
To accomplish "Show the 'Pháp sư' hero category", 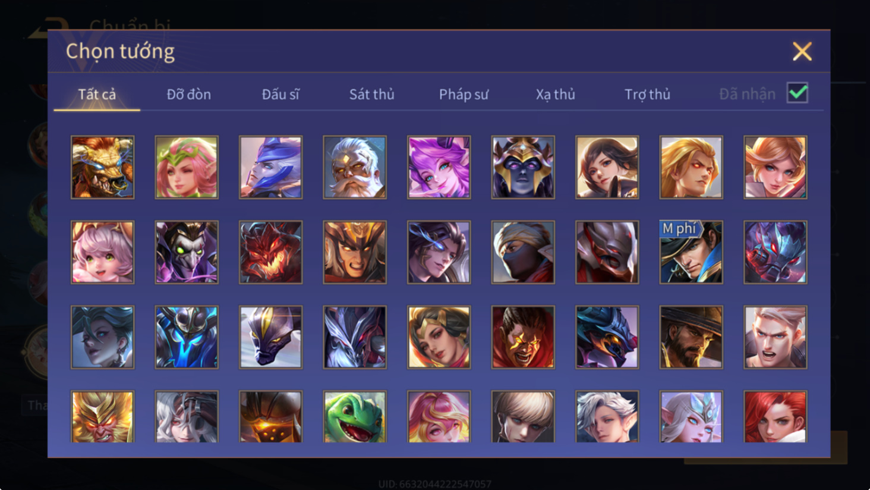I will point(464,94).
